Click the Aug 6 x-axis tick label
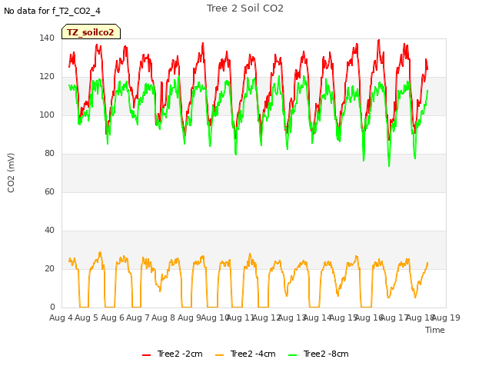This screenshot has width=492, height=369. pos(112,317)
